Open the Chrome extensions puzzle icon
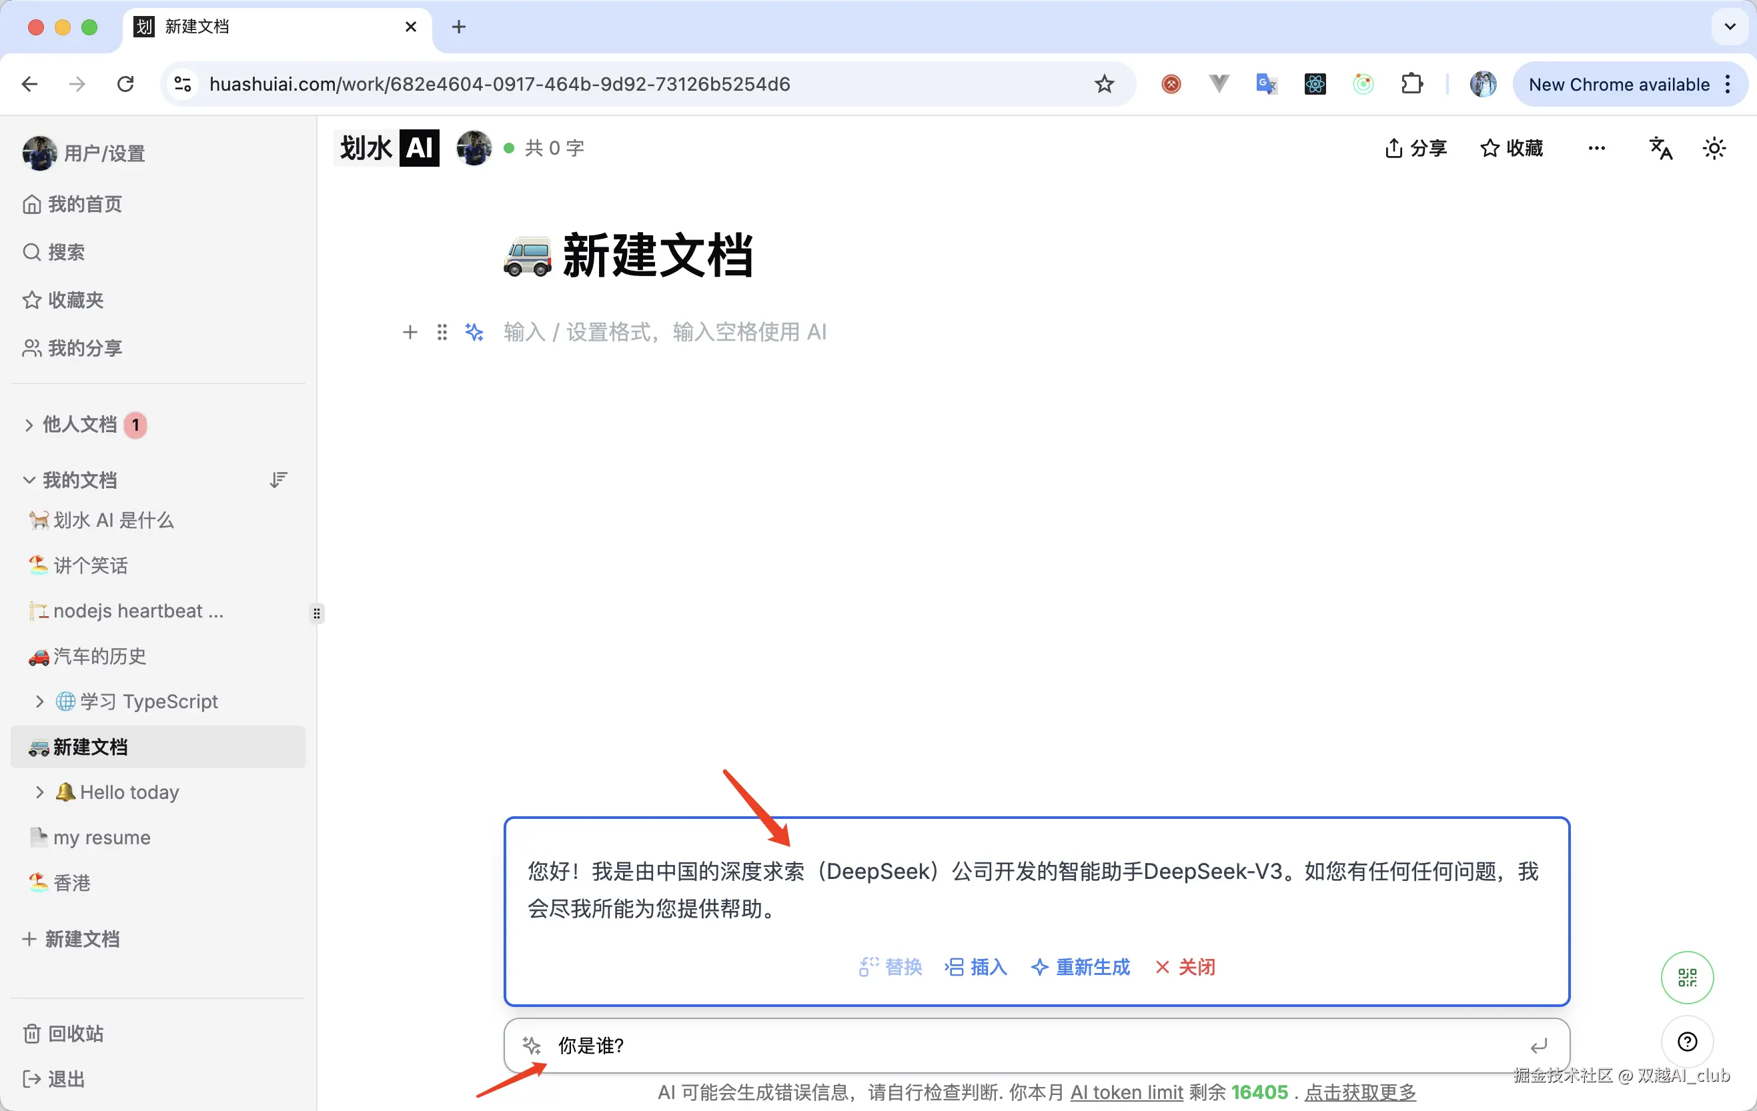Screen dimensions: 1757x1111 point(1412,84)
